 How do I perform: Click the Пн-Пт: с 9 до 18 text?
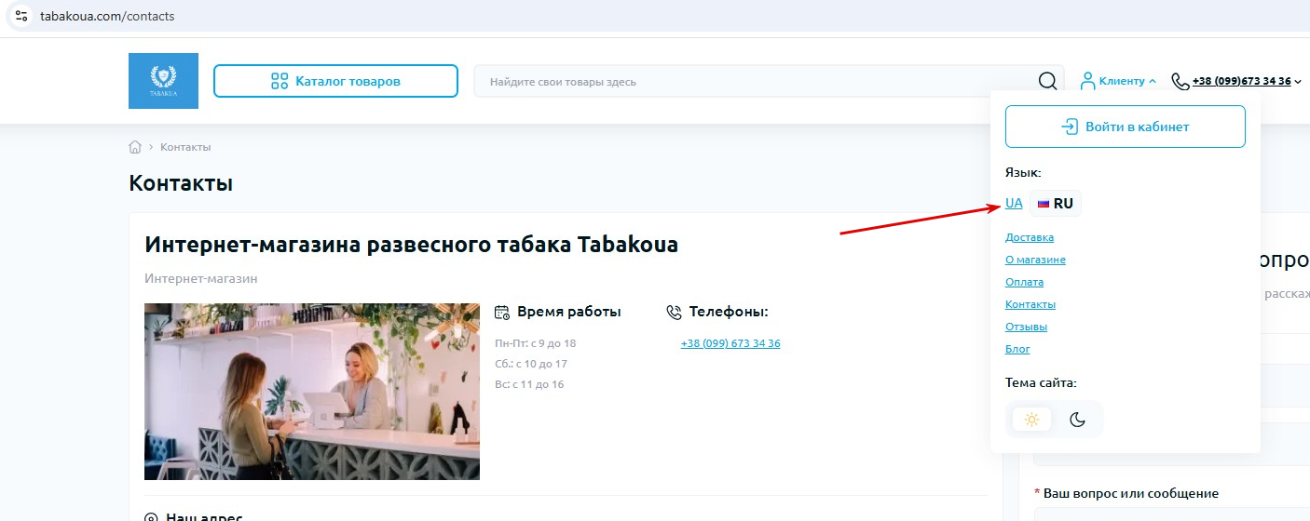(536, 343)
